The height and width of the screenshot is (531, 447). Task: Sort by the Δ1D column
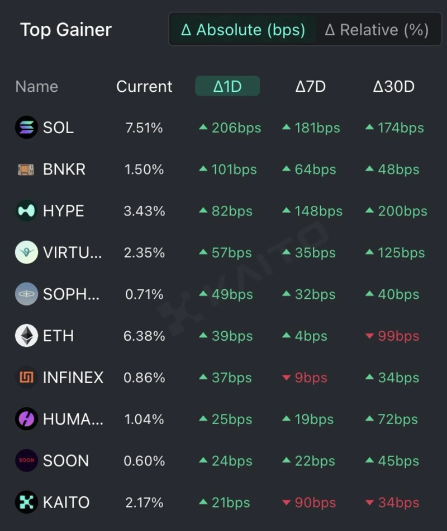[227, 87]
